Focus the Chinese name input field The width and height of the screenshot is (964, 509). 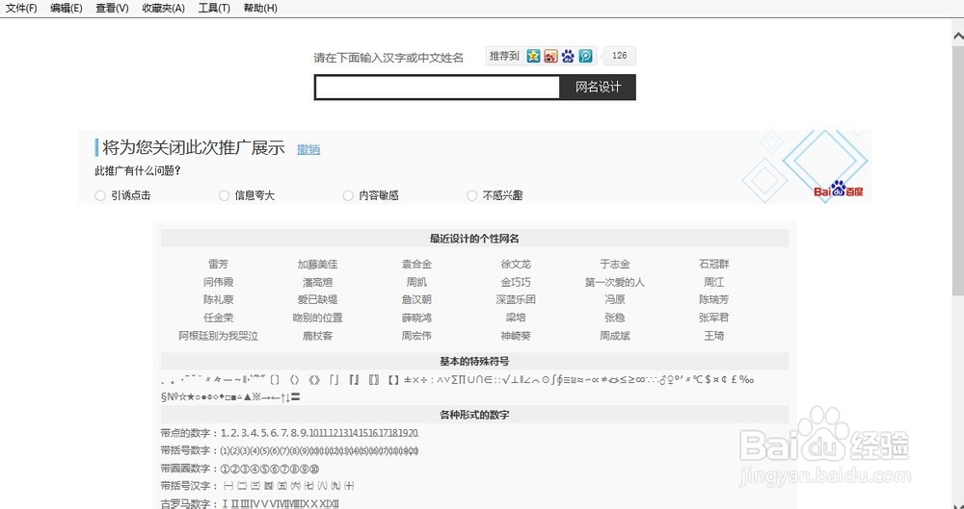pyautogui.click(x=437, y=88)
